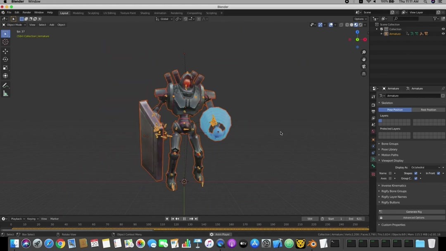Activate the Cursor tool in the viewport toolbar

(5, 42)
